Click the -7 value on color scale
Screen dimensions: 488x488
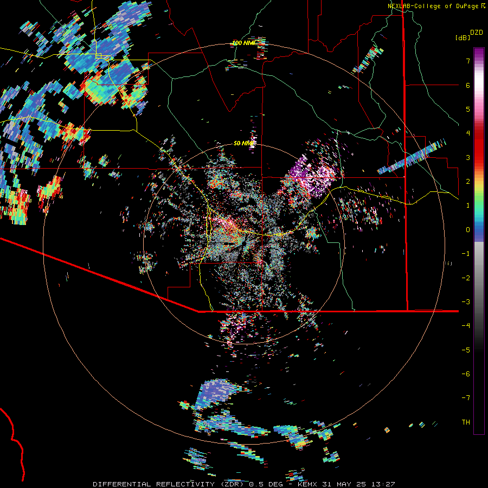coord(466,398)
